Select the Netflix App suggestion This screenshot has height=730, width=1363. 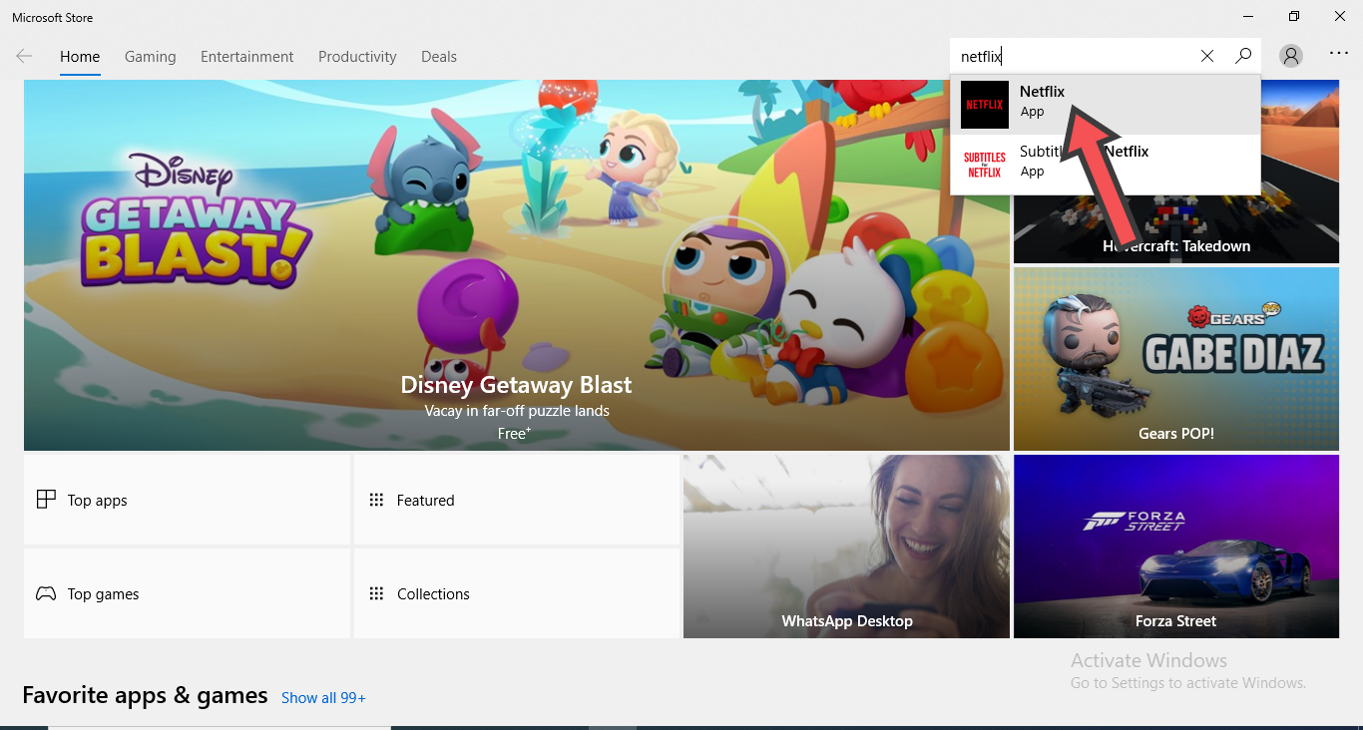pos(1106,105)
